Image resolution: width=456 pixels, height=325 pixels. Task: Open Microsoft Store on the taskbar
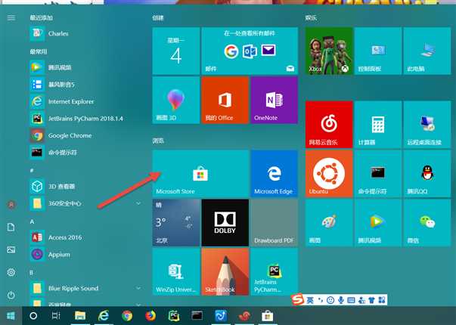(267, 316)
